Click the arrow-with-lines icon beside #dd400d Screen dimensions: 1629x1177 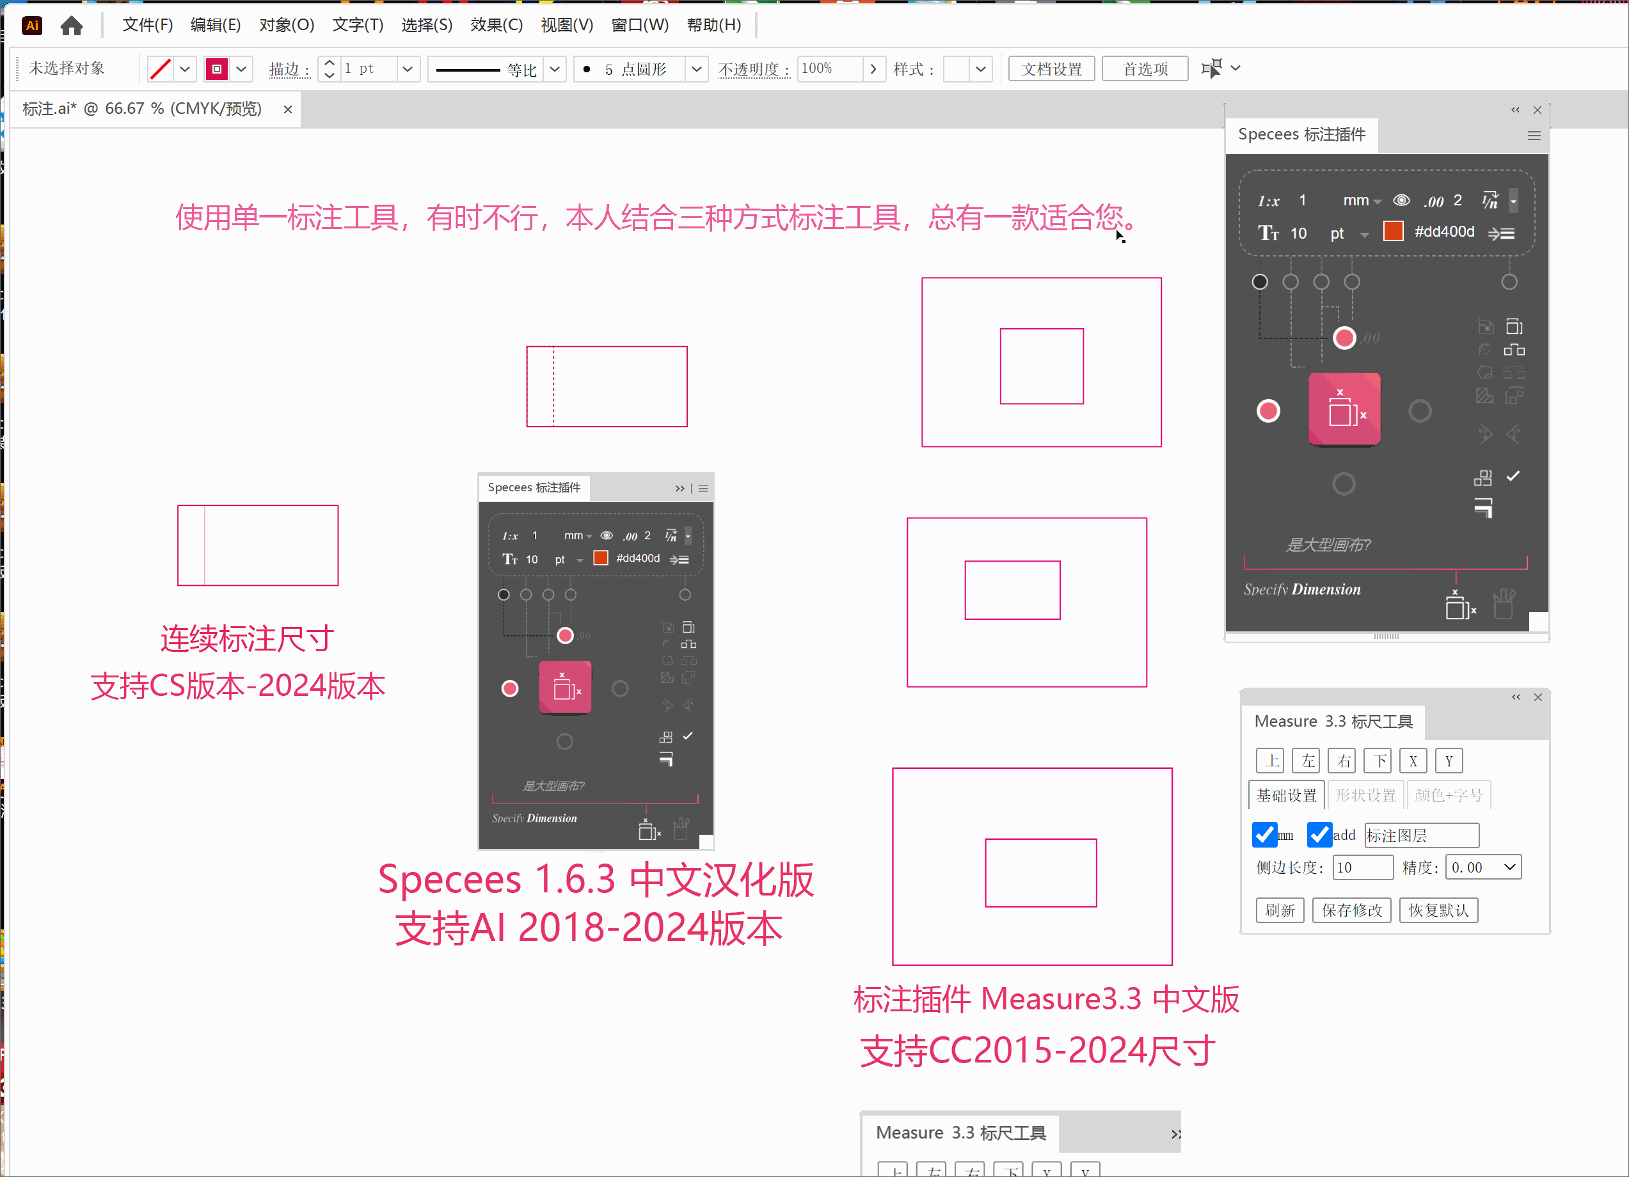point(1501,233)
